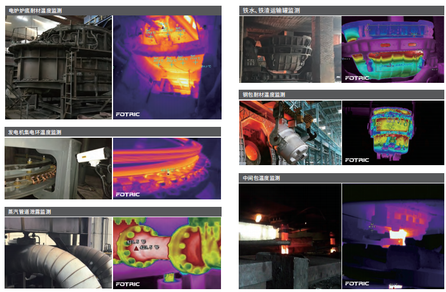Click the FOTRIC logo on the tundish thermal image
Image resolution: width=446 pixels, height=292 pixels.
(x=357, y=283)
